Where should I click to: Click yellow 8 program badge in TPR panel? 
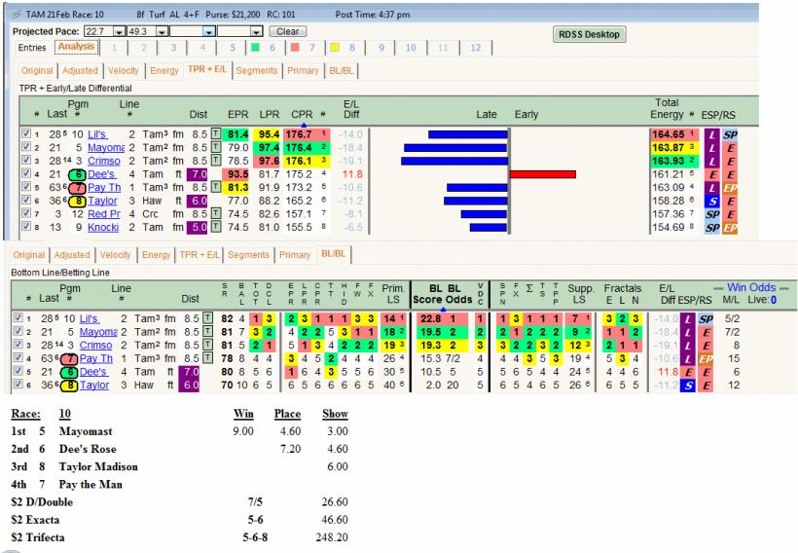pyautogui.click(x=77, y=201)
